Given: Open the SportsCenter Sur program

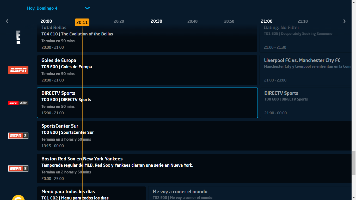Looking at the screenshot, I should coord(194,136).
